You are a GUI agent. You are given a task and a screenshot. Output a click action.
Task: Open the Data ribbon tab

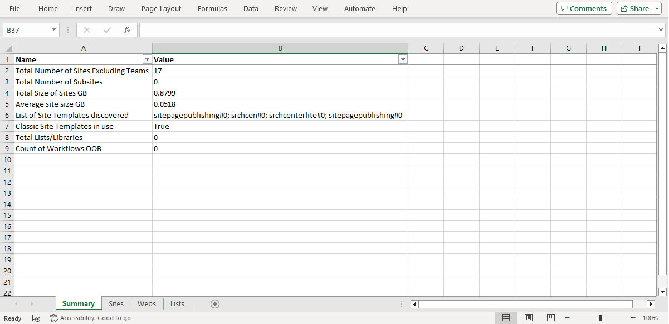click(251, 8)
